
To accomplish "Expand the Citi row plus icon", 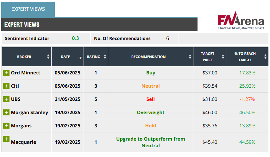I will pos(6,86).
